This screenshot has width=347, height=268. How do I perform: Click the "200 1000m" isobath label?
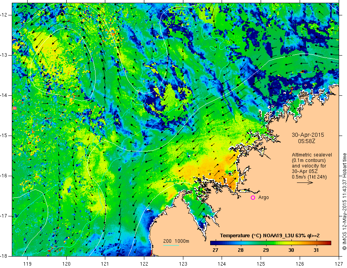176,241
